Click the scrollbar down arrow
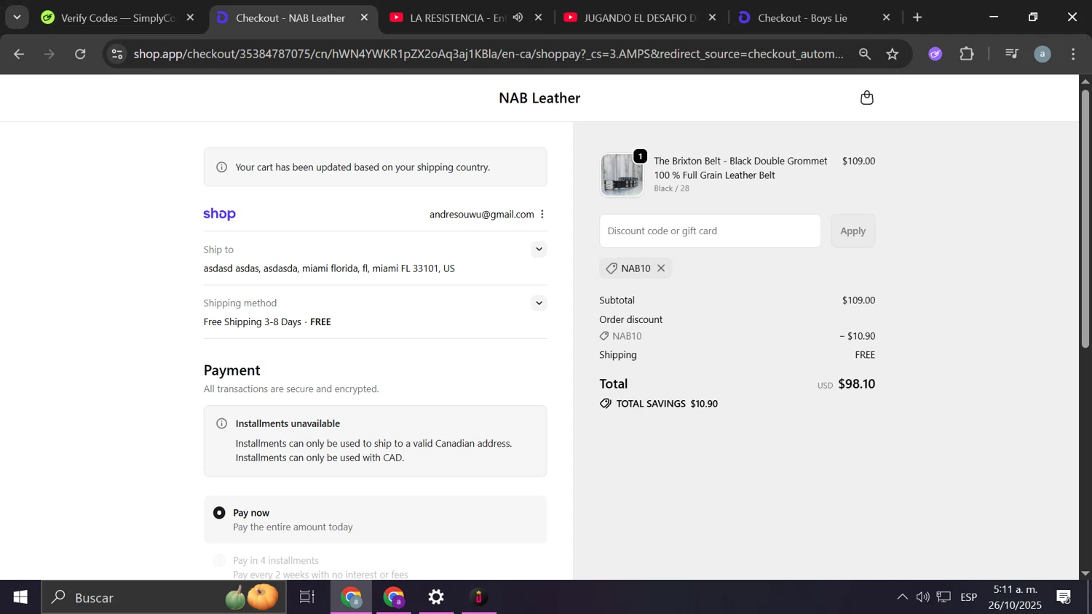 (x=1085, y=573)
